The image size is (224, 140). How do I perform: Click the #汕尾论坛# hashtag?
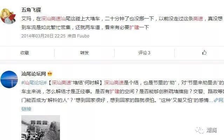(34, 83)
